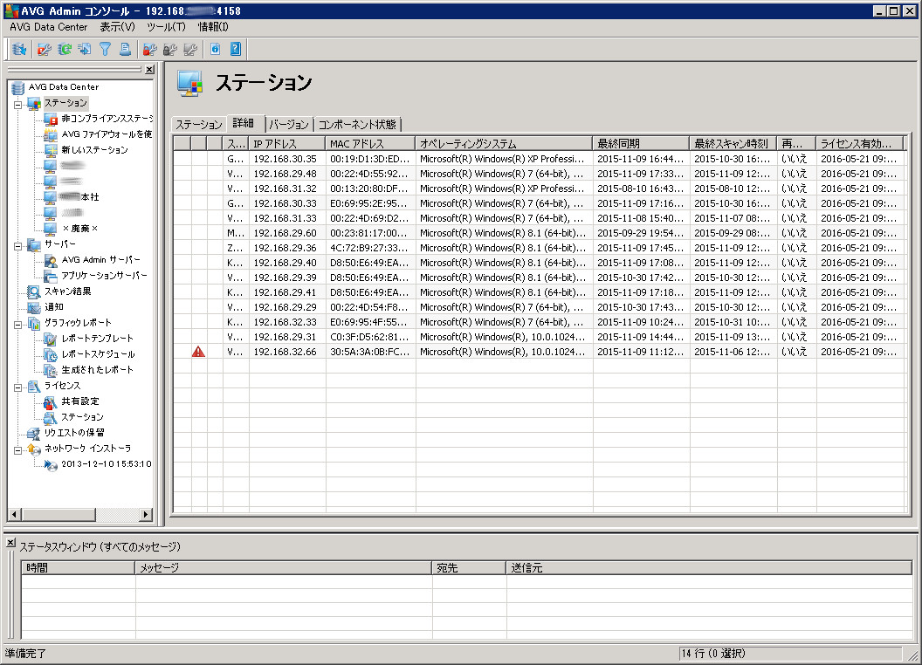
Task: Close the ステータスウィンドウ panel
Action: 11,542
